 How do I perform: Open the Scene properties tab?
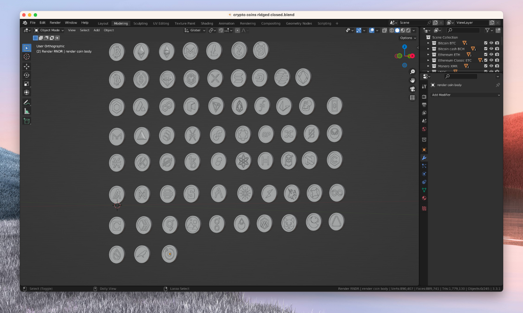(424, 121)
